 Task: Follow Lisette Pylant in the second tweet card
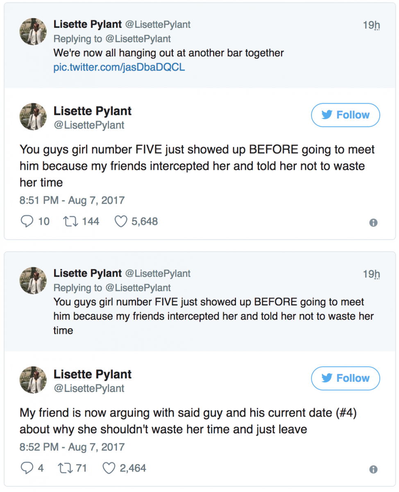pyautogui.click(x=345, y=378)
